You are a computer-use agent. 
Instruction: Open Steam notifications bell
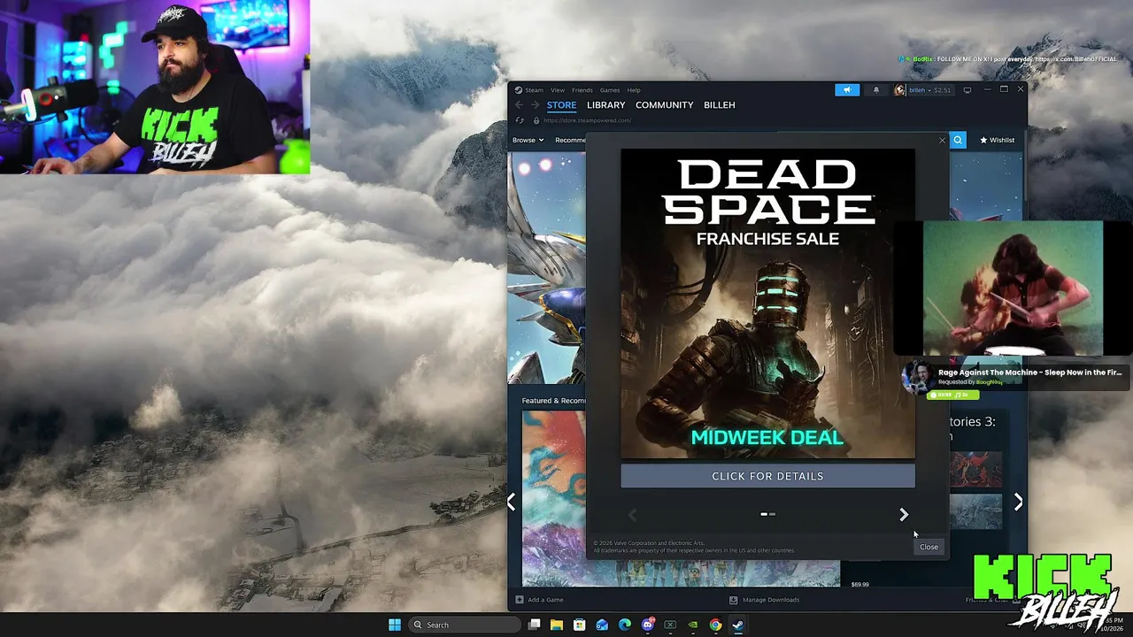point(876,89)
